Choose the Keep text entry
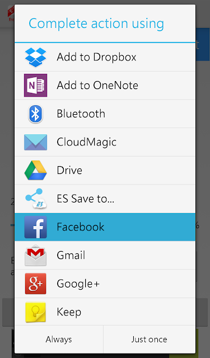The height and width of the screenshot is (358, 210). coord(69,312)
